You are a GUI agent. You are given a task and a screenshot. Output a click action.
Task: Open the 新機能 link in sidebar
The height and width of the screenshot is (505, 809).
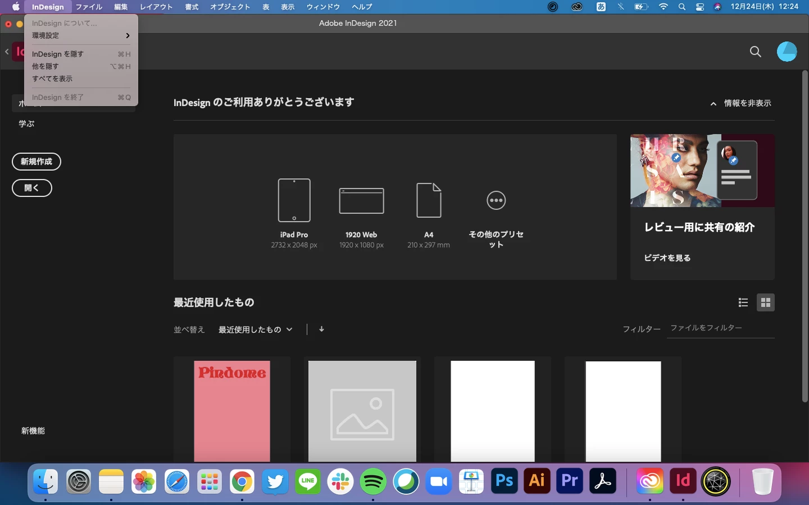(33, 431)
